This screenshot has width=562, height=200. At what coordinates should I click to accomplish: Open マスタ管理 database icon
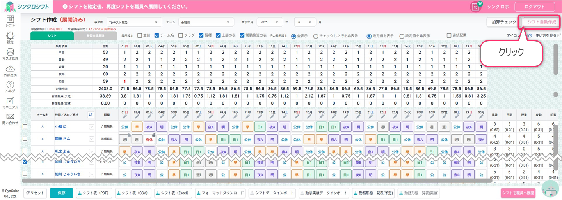click(x=10, y=52)
